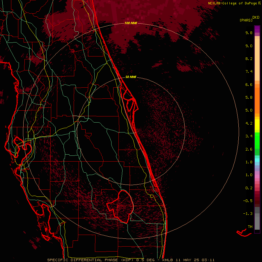
Task: Click the 2.6 value on the color scale
Action: (249, 149)
